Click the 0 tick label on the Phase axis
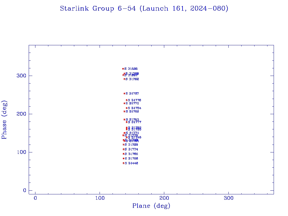The width and height of the screenshot is (288, 216). 25,190
